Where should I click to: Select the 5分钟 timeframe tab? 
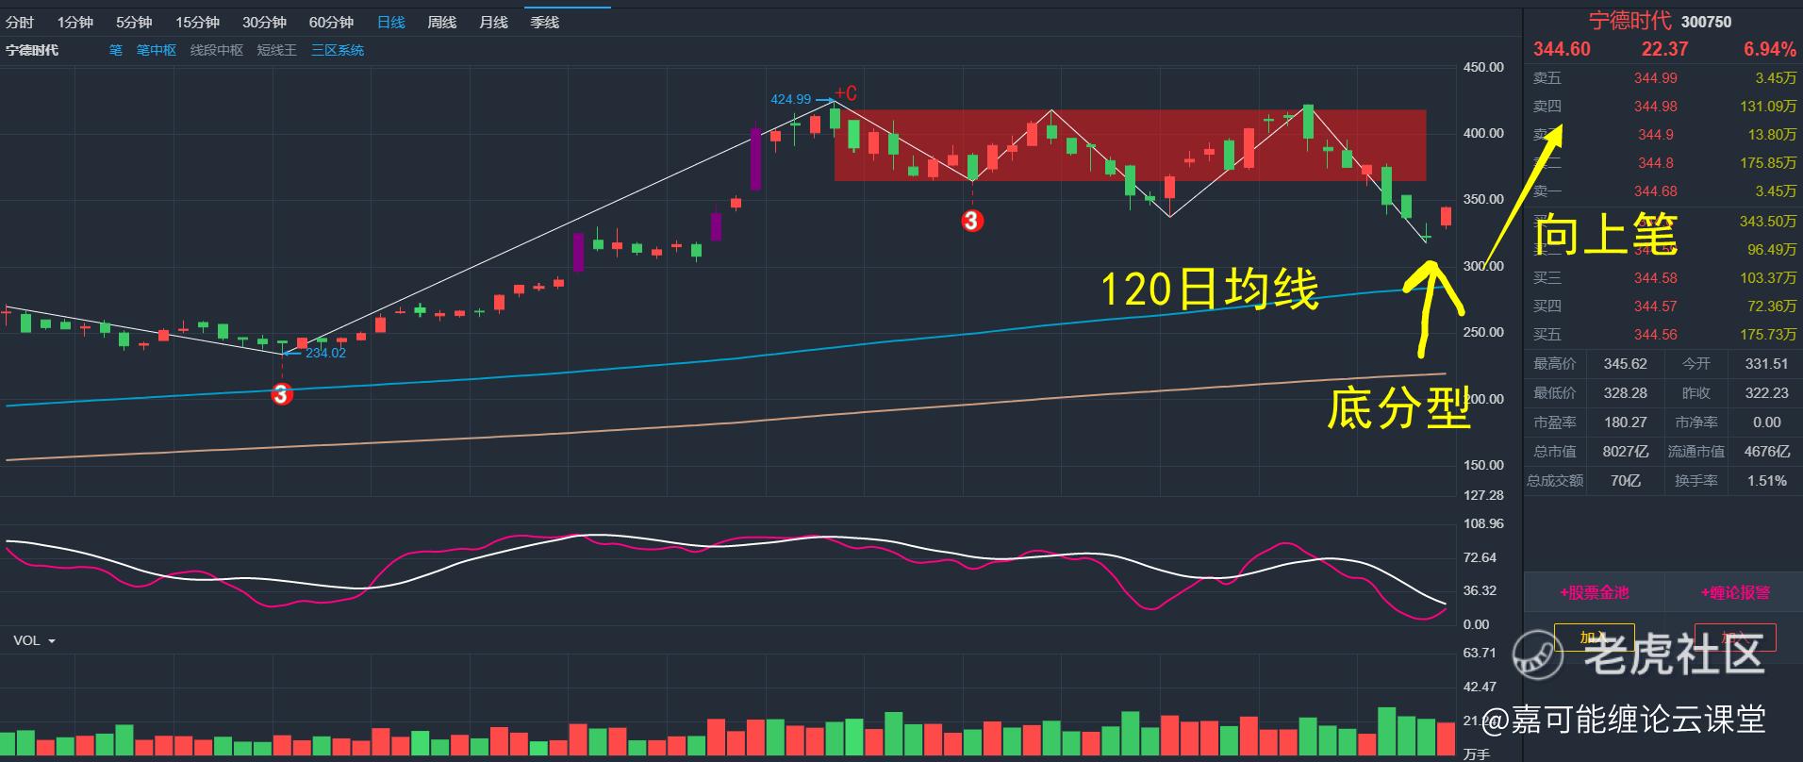click(134, 22)
